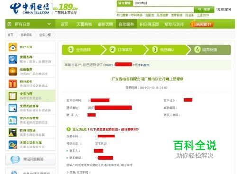Select the 充值缴费 orange icon
This screenshot has width=237, height=174.
point(13,72)
